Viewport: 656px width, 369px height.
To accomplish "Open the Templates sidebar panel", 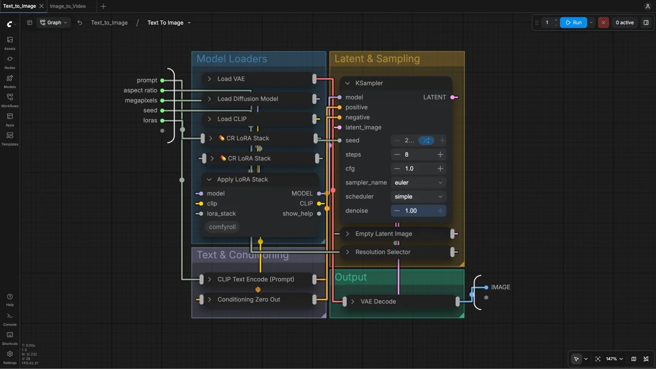I will (10, 139).
